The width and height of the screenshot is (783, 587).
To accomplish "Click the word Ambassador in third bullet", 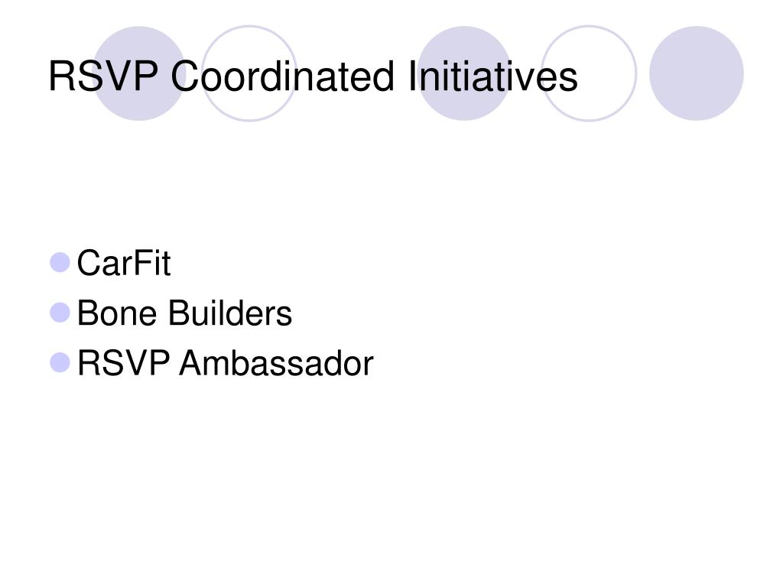I will (x=276, y=363).
